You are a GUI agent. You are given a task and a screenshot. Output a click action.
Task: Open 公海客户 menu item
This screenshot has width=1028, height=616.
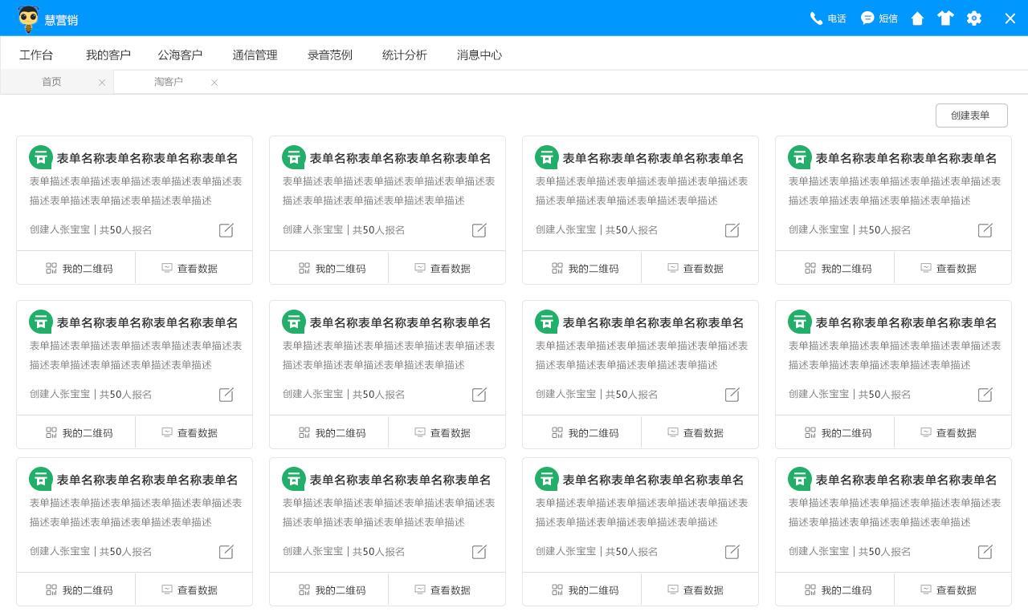pos(180,55)
